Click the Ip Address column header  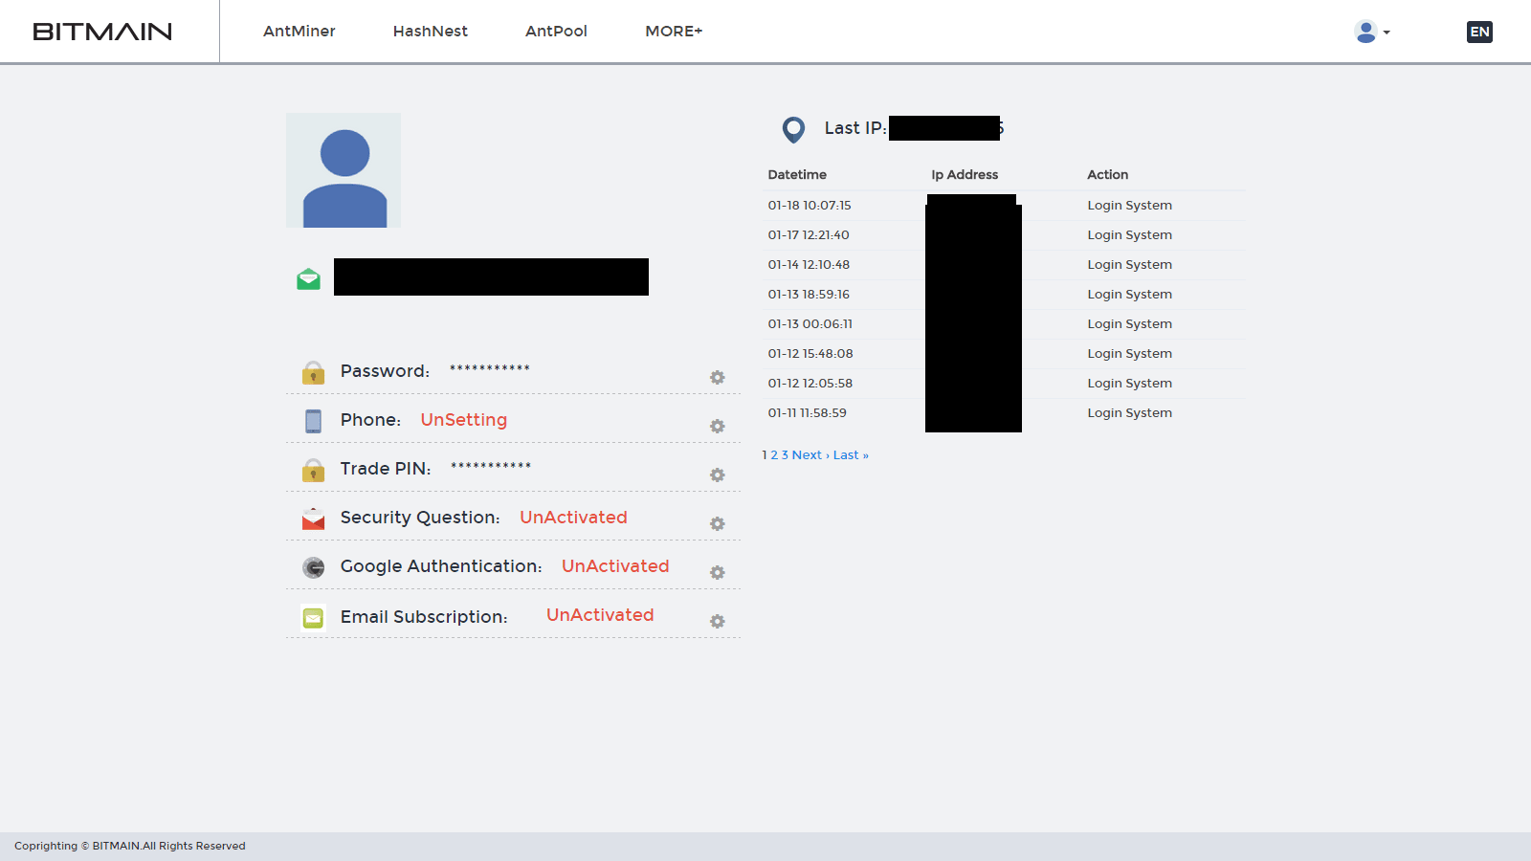click(965, 175)
